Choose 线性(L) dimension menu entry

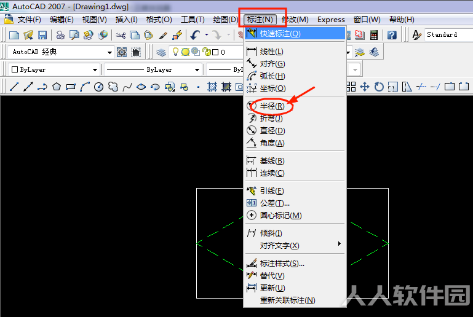(x=295, y=52)
